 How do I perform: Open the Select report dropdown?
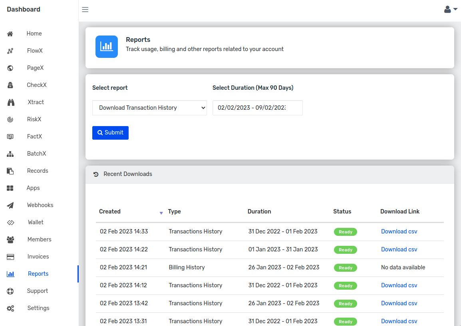tap(149, 108)
